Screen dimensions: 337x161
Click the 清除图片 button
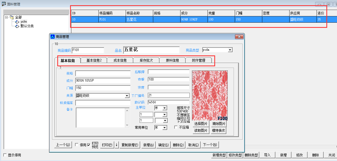click(219, 124)
